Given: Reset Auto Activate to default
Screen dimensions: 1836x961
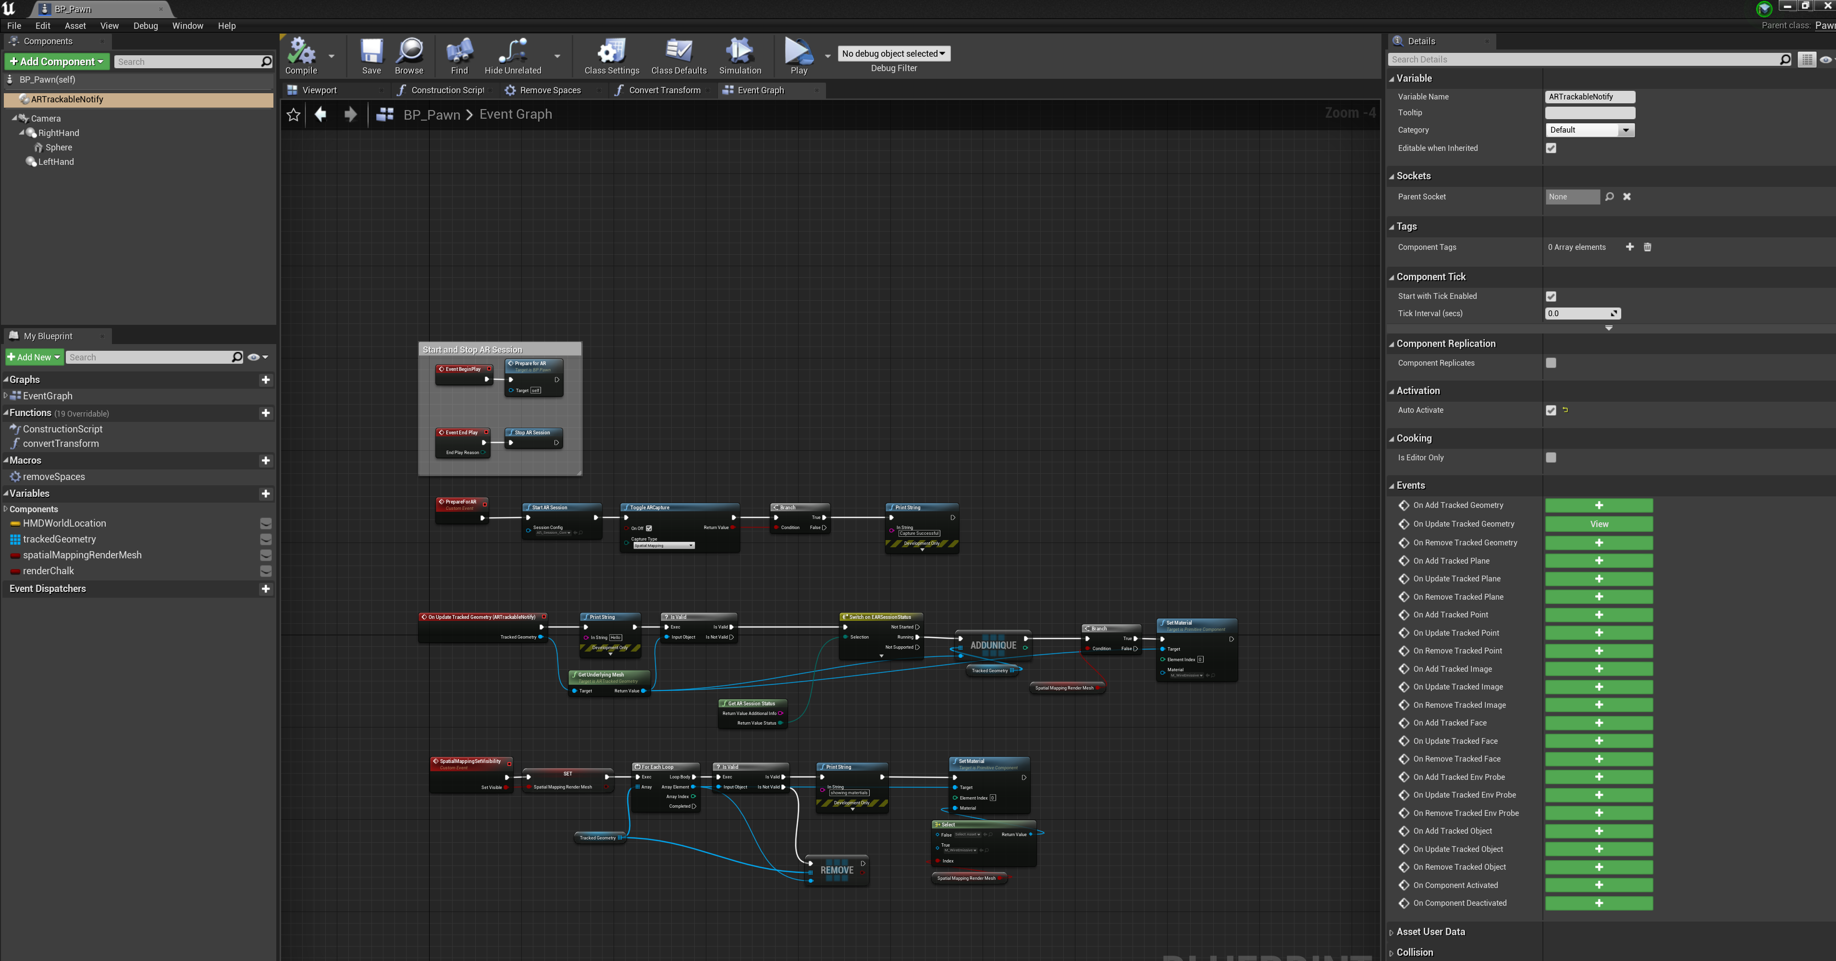Looking at the screenshot, I should point(1565,410).
